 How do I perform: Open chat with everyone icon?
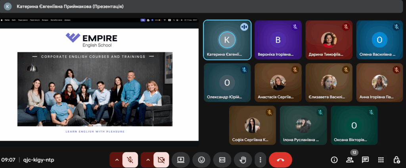365,160
